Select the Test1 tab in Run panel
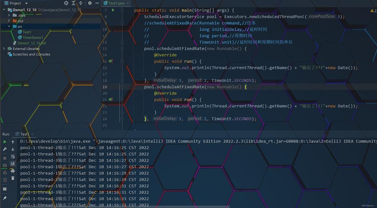 pos(24,134)
